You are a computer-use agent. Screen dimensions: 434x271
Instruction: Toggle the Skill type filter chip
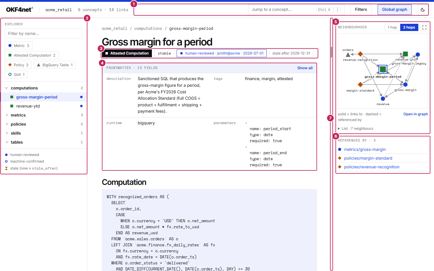[16, 75]
